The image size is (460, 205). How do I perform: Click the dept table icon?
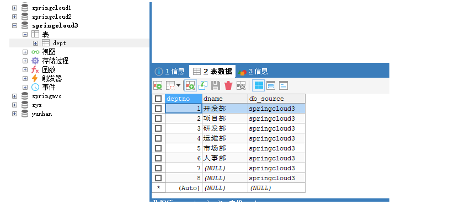coord(46,43)
